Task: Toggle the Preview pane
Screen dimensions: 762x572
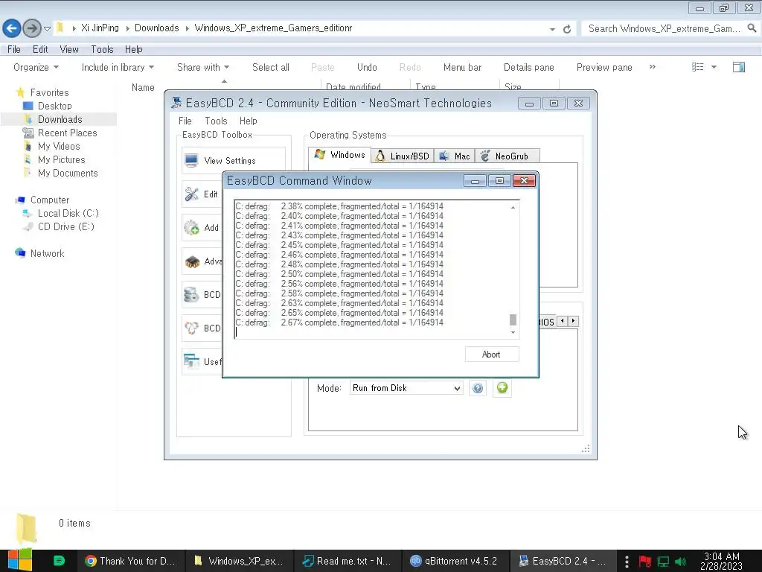Action: click(x=604, y=67)
